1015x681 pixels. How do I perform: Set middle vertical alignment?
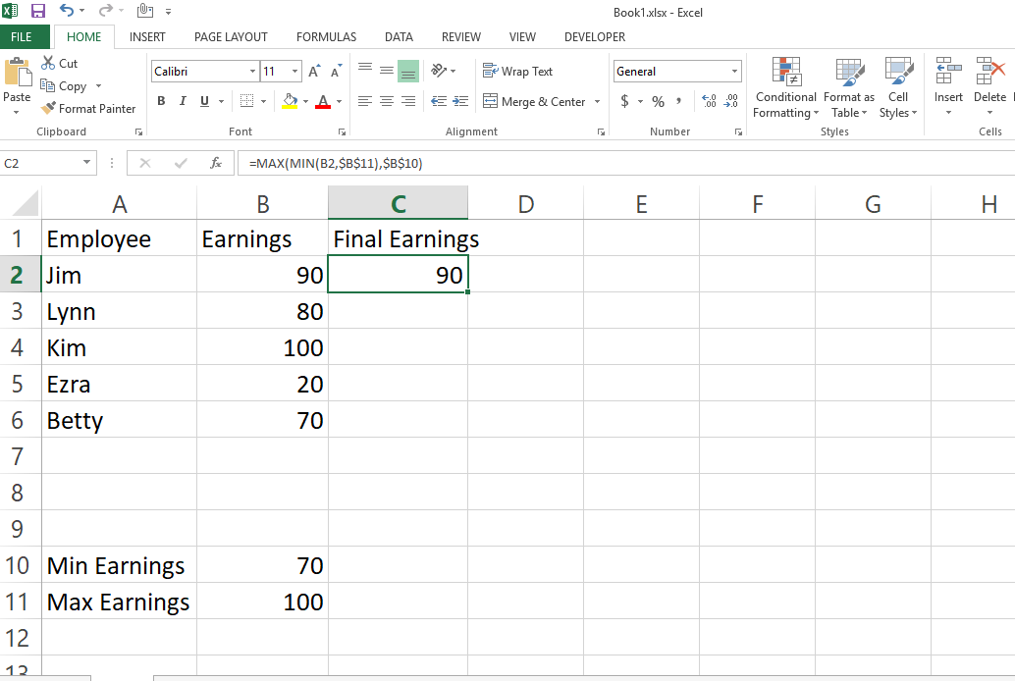click(387, 71)
